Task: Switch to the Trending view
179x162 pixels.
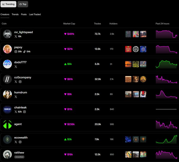Action: [8, 4]
